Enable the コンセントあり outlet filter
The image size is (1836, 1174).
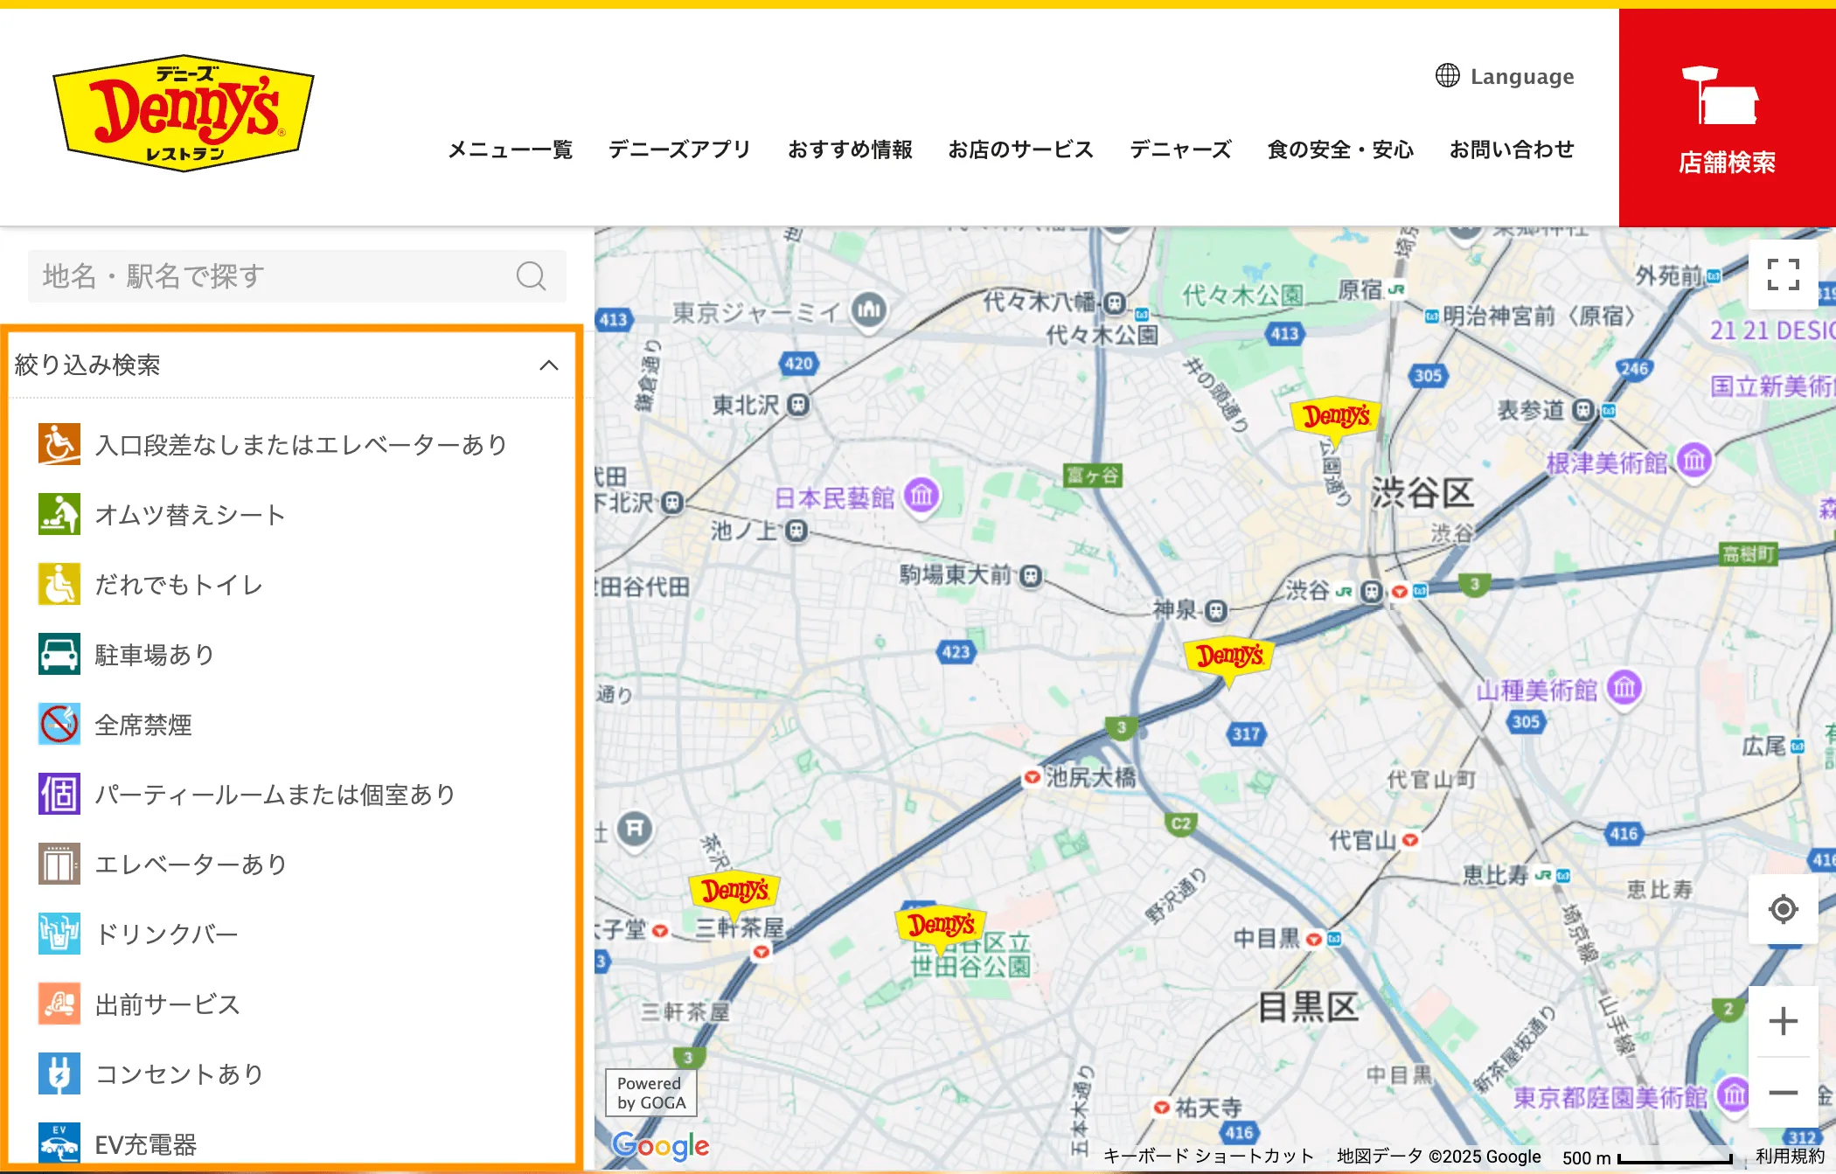pos(58,1074)
